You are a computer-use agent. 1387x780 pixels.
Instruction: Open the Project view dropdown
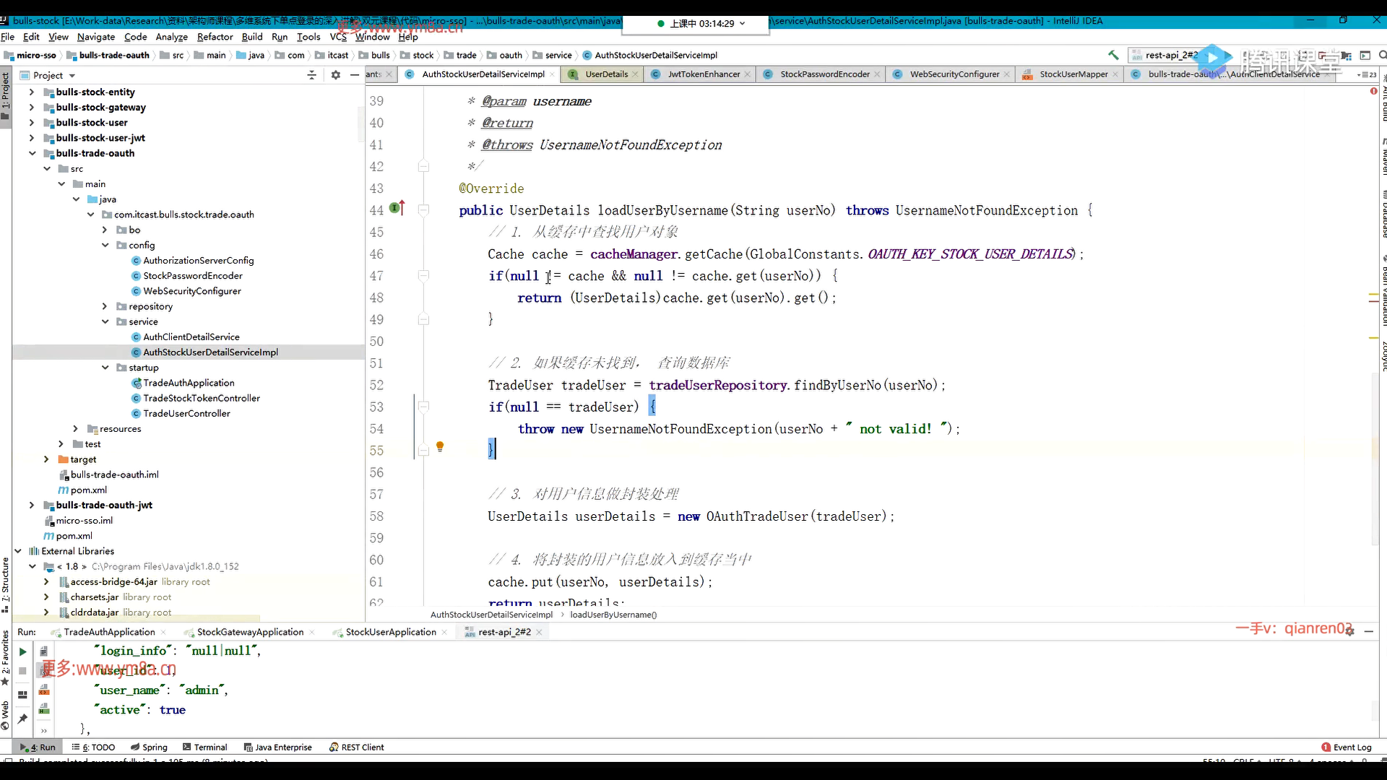point(72,76)
